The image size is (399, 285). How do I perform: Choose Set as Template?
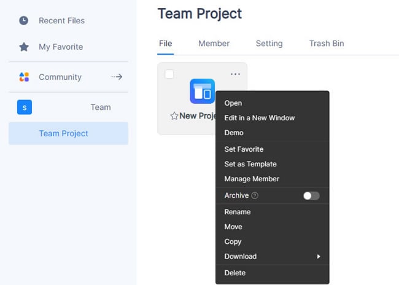pyautogui.click(x=273, y=164)
